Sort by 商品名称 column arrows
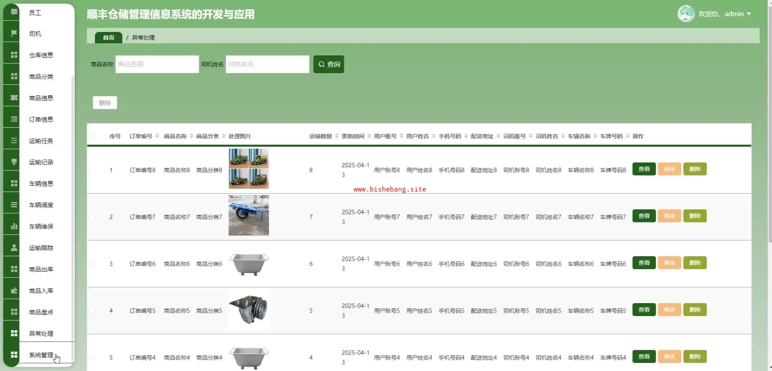This screenshot has width=772, height=371. coord(191,136)
